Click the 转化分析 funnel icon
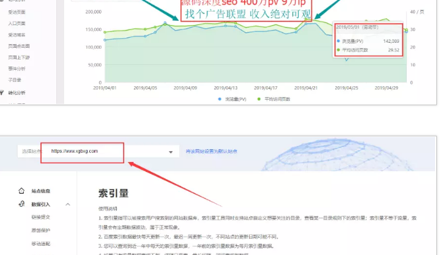Image resolution: width=443 pixels, height=255 pixels. [2, 92]
